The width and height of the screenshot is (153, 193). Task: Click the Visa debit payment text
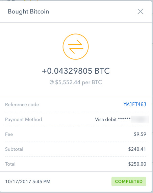(x=113, y=119)
